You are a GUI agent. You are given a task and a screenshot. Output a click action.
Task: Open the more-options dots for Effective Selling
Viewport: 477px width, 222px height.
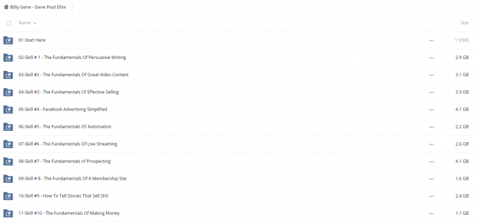coord(431,92)
